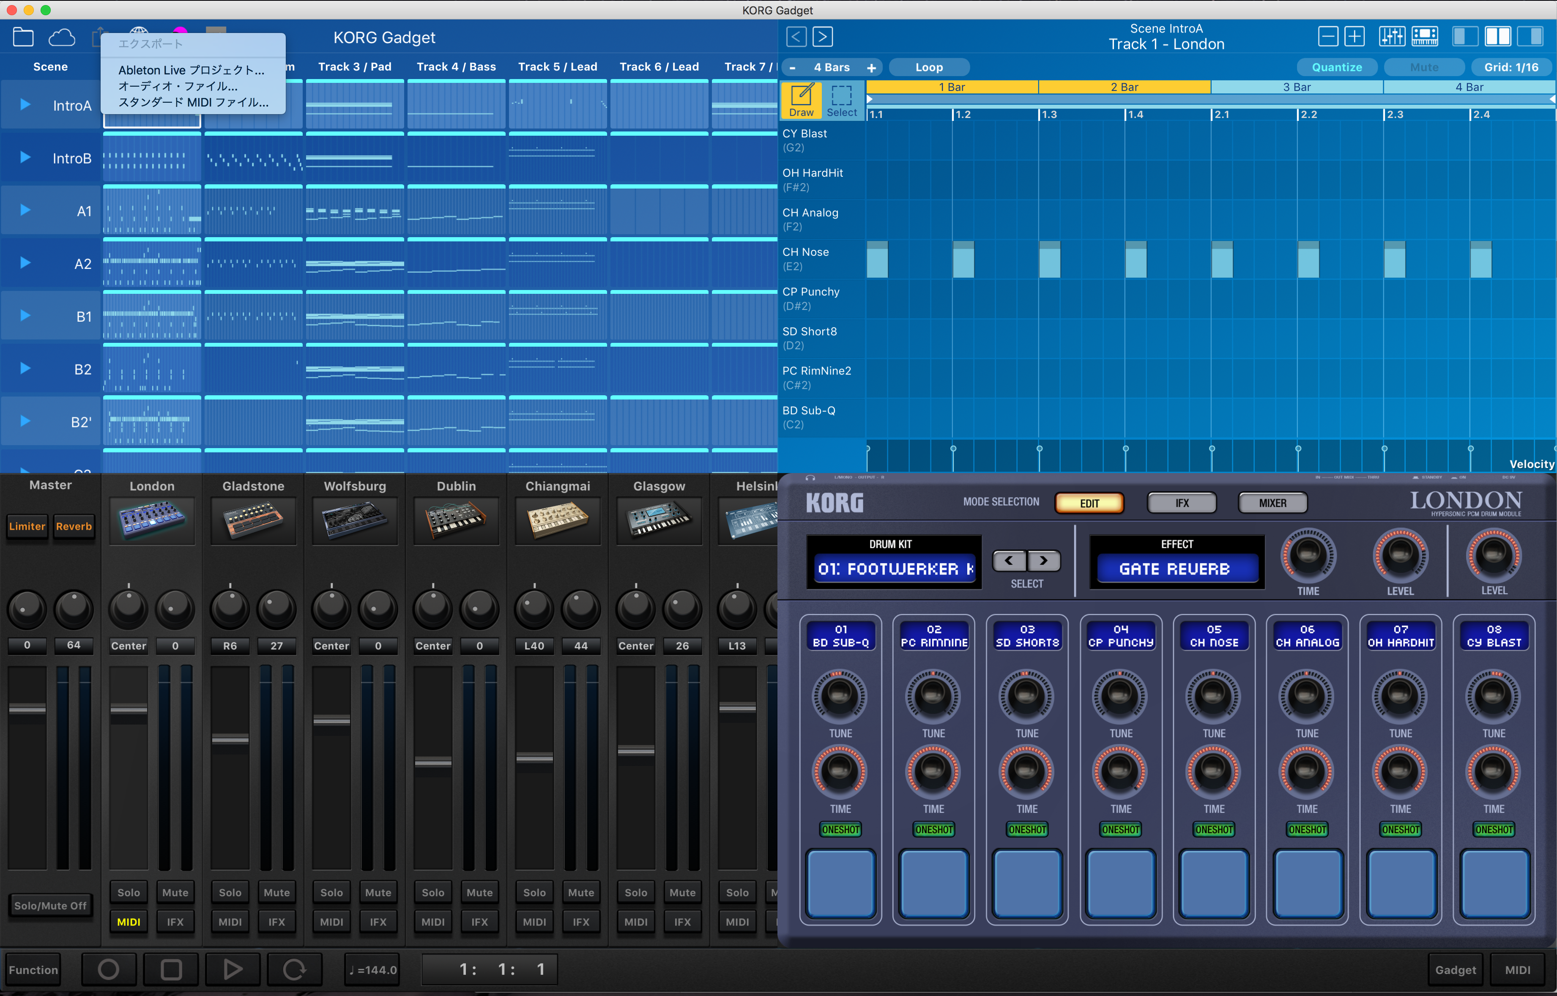The width and height of the screenshot is (1557, 996).
Task: Switch to right-pane layout icon
Action: 1530,36
